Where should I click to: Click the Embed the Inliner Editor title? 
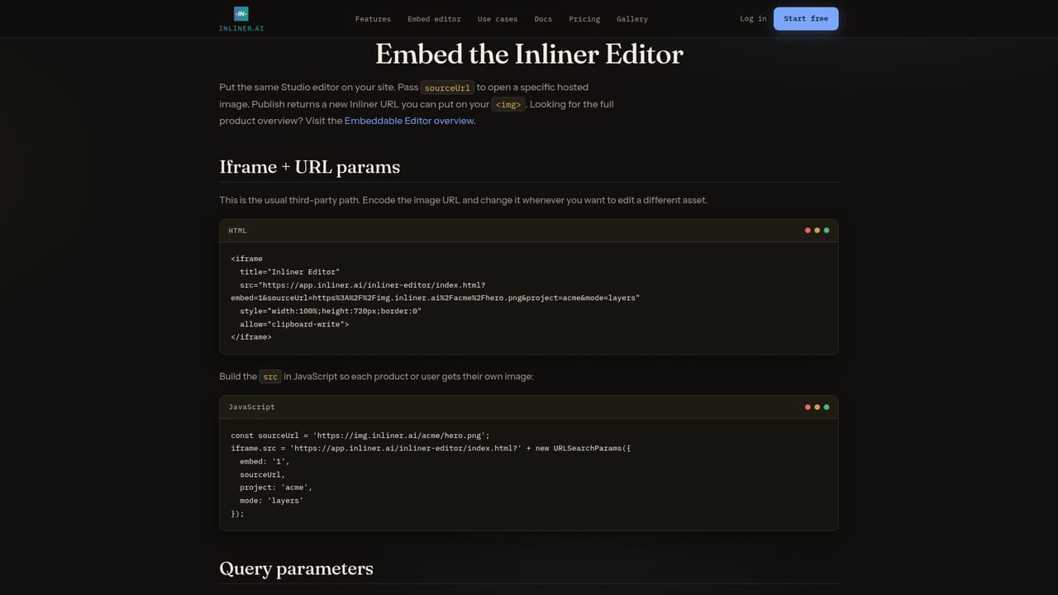pyautogui.click(x=529, y=55)
